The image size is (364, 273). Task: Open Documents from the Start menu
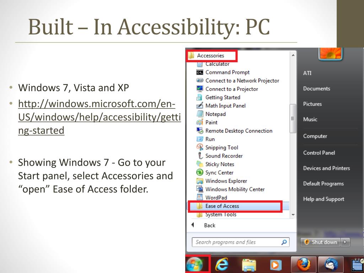click(316, 89)
